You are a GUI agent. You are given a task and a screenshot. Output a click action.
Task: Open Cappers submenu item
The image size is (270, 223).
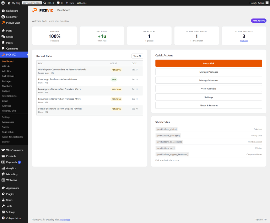[6, 91]
